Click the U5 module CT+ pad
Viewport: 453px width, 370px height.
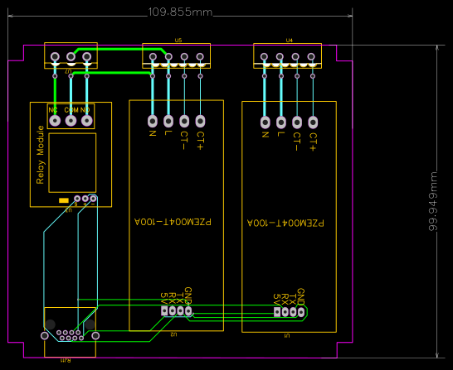[200, 122]
